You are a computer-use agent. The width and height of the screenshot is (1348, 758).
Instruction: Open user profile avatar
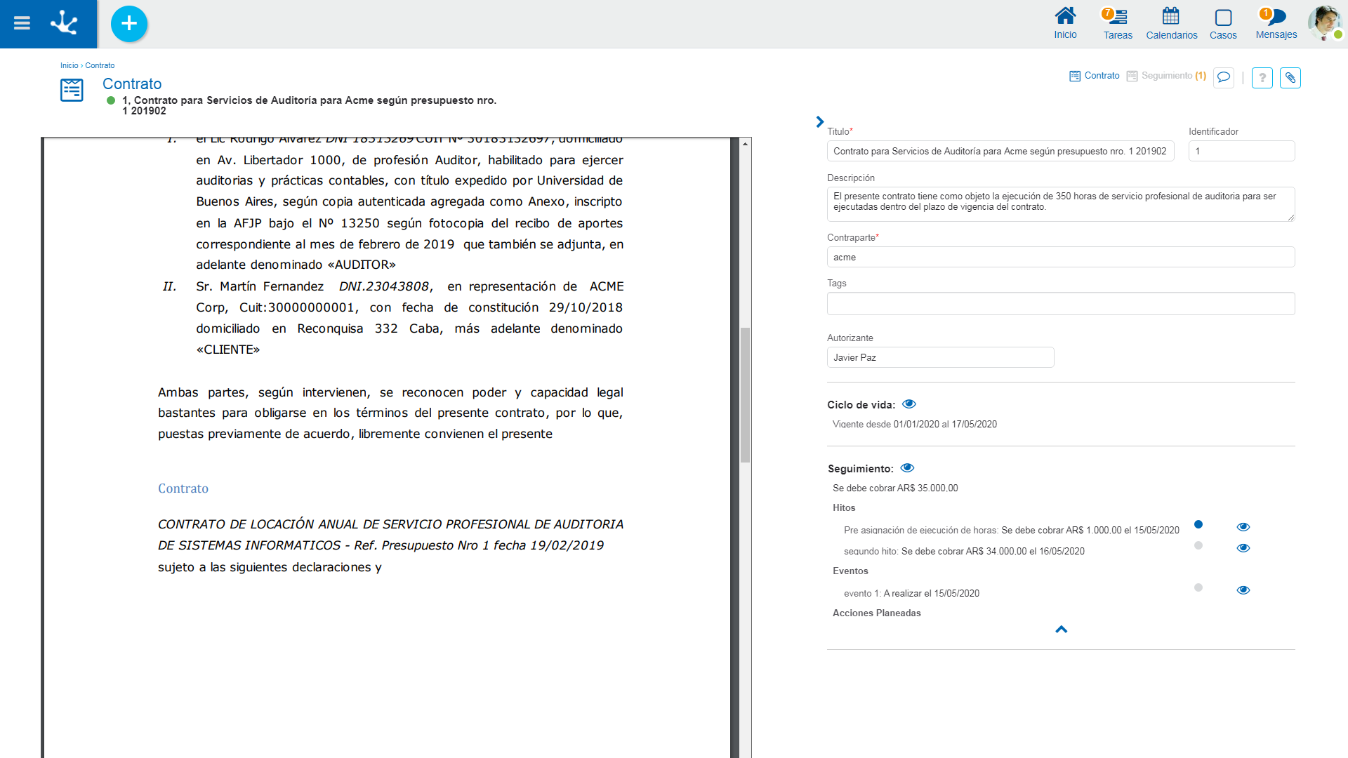pos(1324,23)
